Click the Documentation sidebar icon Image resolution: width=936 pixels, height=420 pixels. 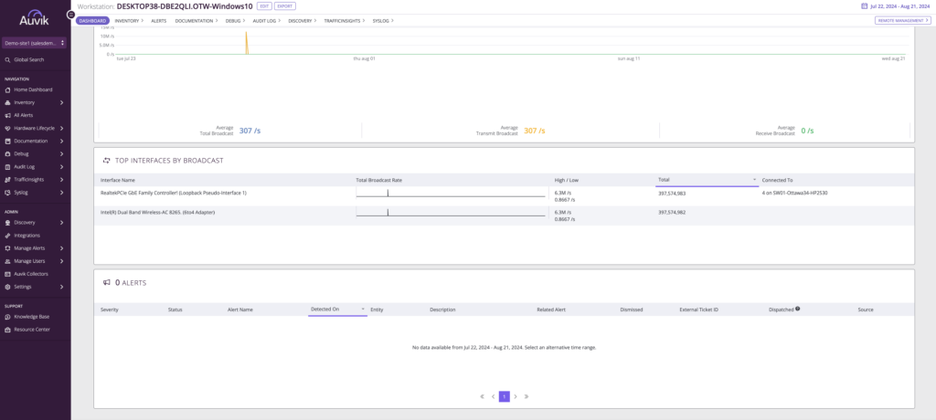point(7,142)
